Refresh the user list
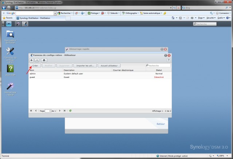Image resolution: width=233 pixels, height=159 pixels. (70, 111)
